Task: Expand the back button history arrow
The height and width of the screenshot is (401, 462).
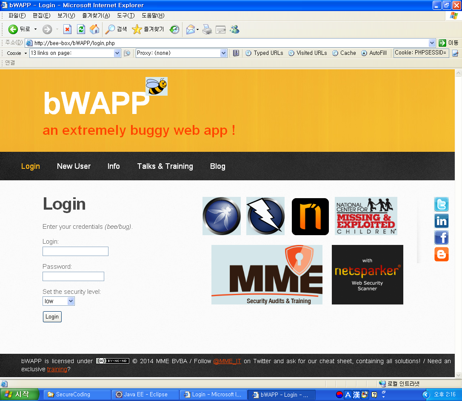Action: point(35,29)
